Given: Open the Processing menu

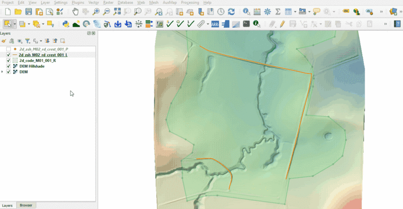Looking at the screenshot, I should pyautogui.click(x=190, y=3).
